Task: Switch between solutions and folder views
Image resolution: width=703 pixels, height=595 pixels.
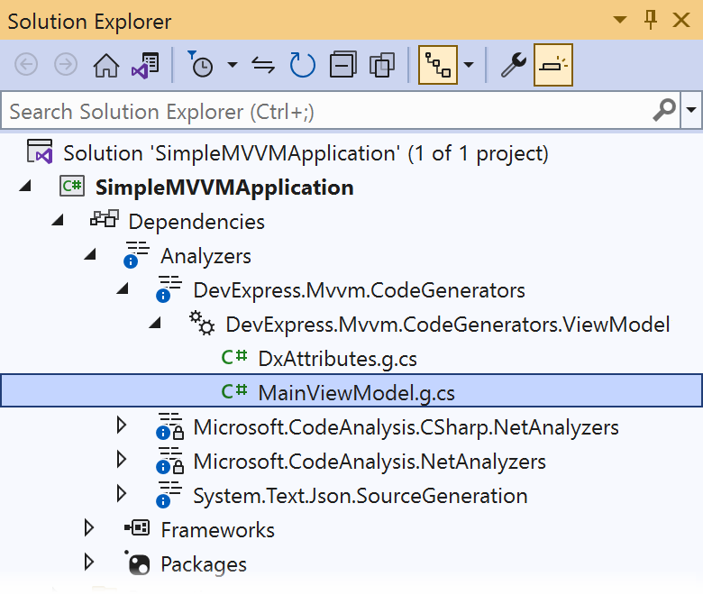Action: click(x=145, y=66)
